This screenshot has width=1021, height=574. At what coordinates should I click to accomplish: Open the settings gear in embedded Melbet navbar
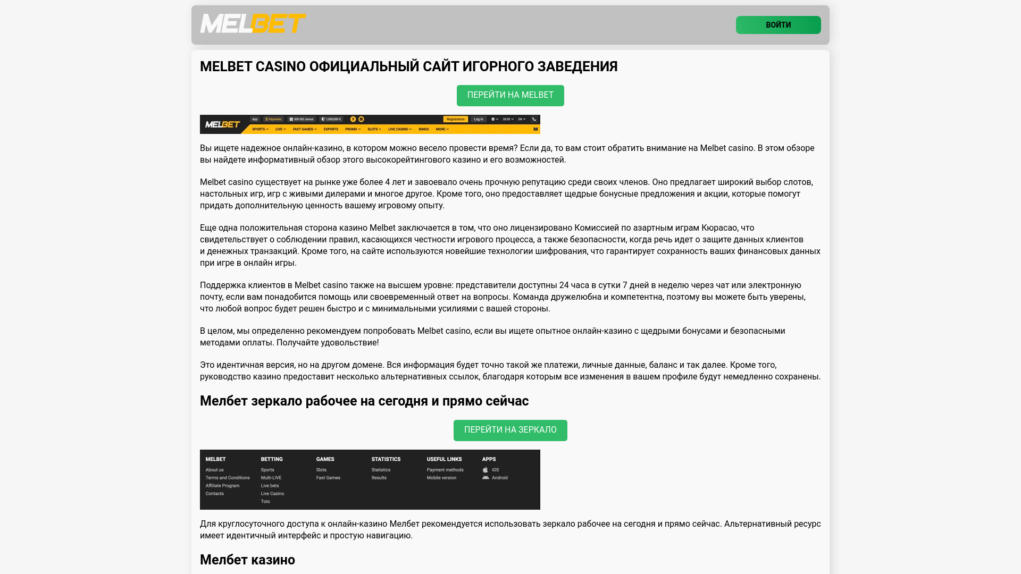(495, 119)
